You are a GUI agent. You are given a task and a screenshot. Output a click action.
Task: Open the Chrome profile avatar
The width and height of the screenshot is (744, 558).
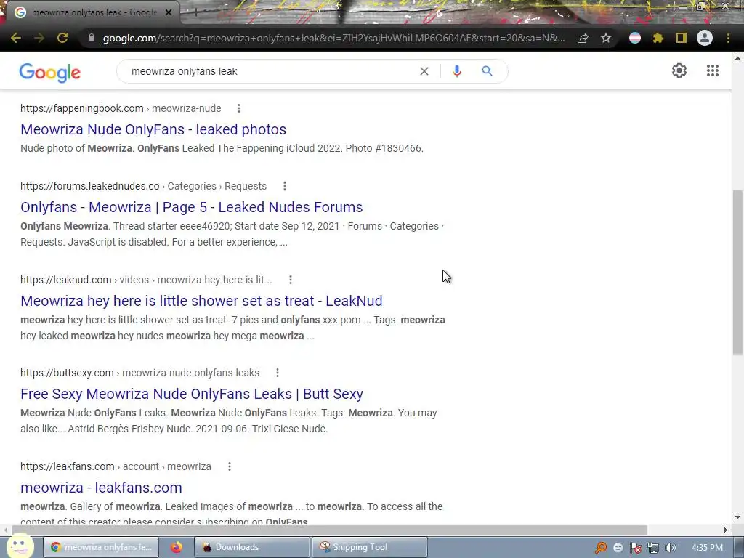(x=705, y=38)
